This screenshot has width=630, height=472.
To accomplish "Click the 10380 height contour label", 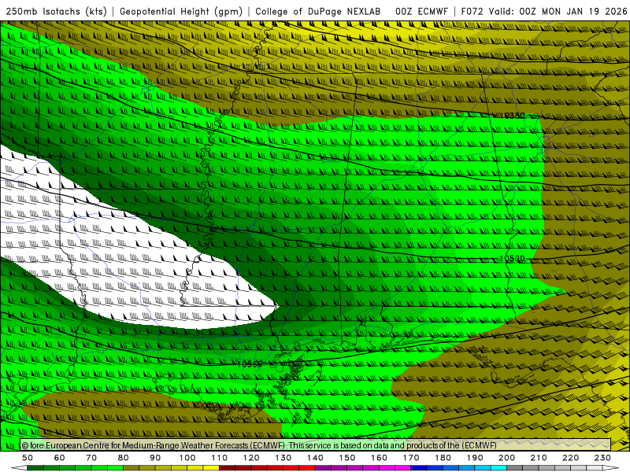I will pos(513,116).
